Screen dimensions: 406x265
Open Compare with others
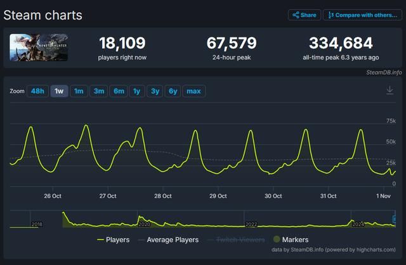tap(362, 15)
